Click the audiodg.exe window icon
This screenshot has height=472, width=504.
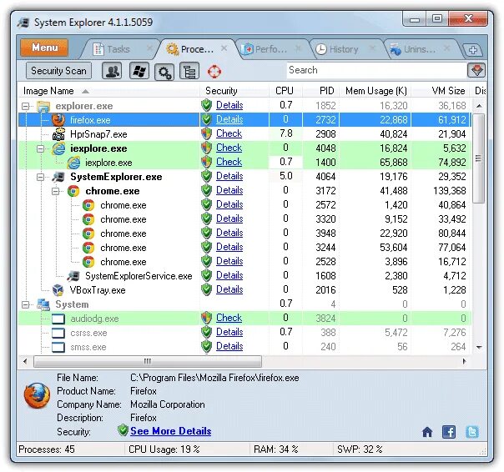pos(58,319)
